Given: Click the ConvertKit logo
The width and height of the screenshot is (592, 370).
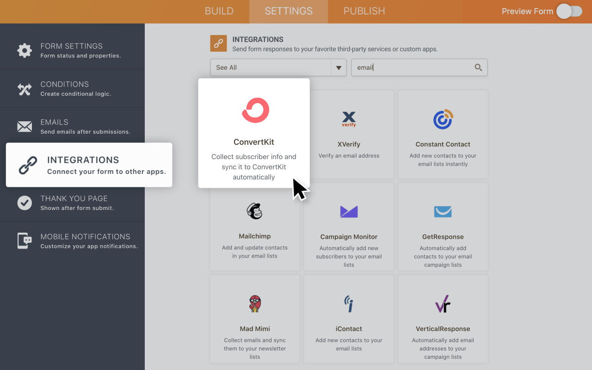Looking at the screenshot, I should pyautogui.click(x=254, y=110).
